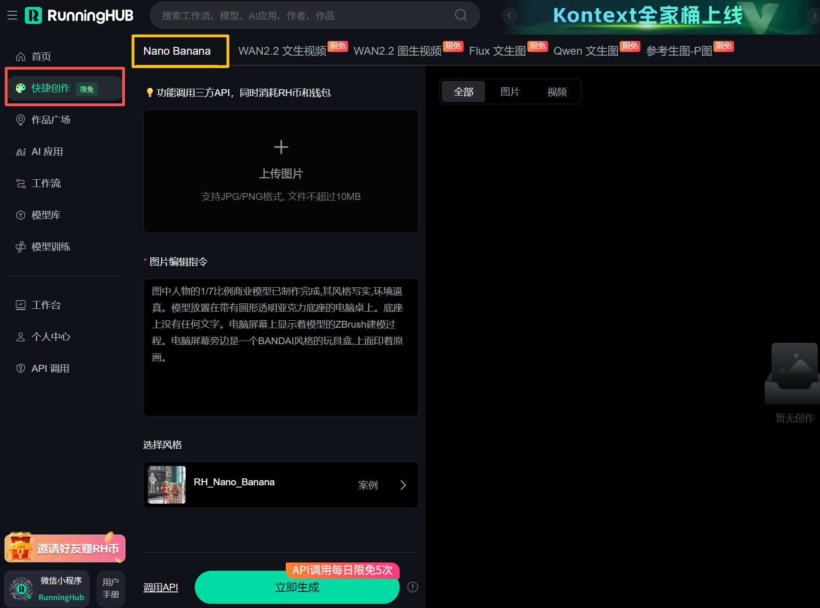
Task: Select the 视频 filter option
Action: pyautogui.click(x=556, y=91)
